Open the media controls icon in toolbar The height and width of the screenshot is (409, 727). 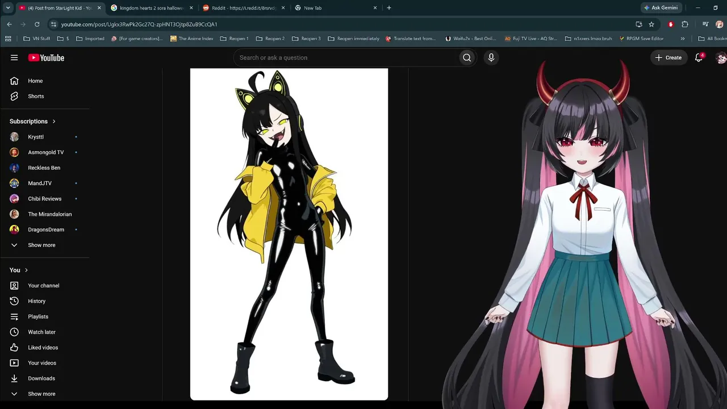click(x=705, y=24)
